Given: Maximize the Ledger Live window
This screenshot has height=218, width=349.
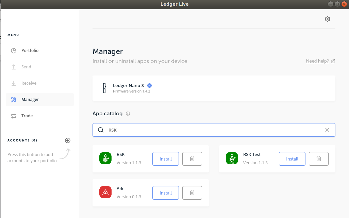Looking at the screenshot, I should click(337, 4).
